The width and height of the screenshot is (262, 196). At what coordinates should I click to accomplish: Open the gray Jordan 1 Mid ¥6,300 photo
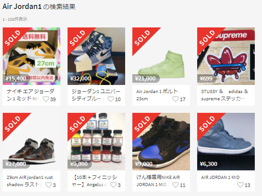click(226, 142)
